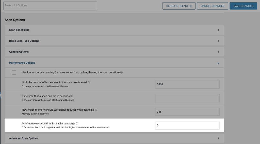
Task: Save changes with the Save Changes button
Action: [243, 6]
